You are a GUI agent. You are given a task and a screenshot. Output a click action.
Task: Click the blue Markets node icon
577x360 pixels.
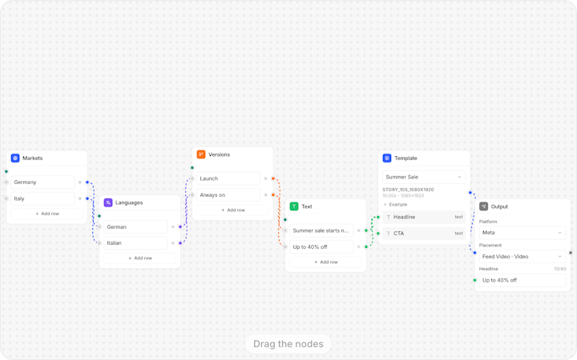pyautogui.click(x=15, y=158)
